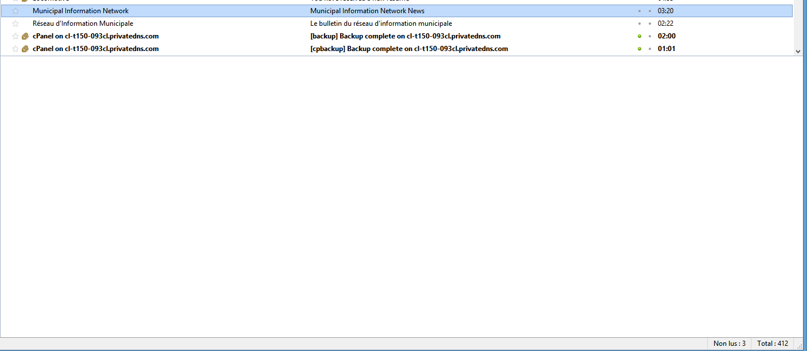The height and width of the screenshot is (351, 807).
Task: Mark [cpbackup] message read via green dot
Action: point(640,49)
